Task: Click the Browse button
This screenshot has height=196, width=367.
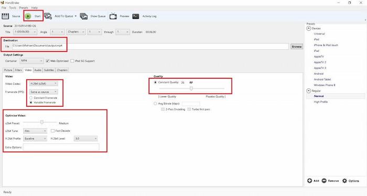Action: tap(297, 47)
